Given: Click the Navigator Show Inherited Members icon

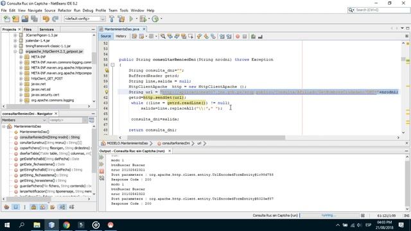Looking at the screenshot, I should point(6,207).
